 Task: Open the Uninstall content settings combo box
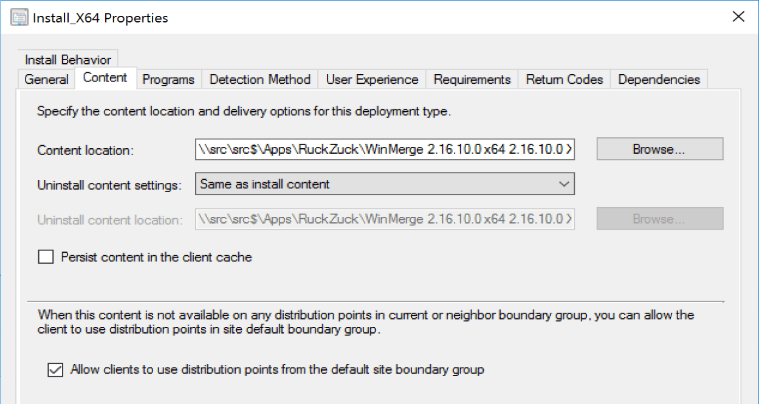[377, 184]
